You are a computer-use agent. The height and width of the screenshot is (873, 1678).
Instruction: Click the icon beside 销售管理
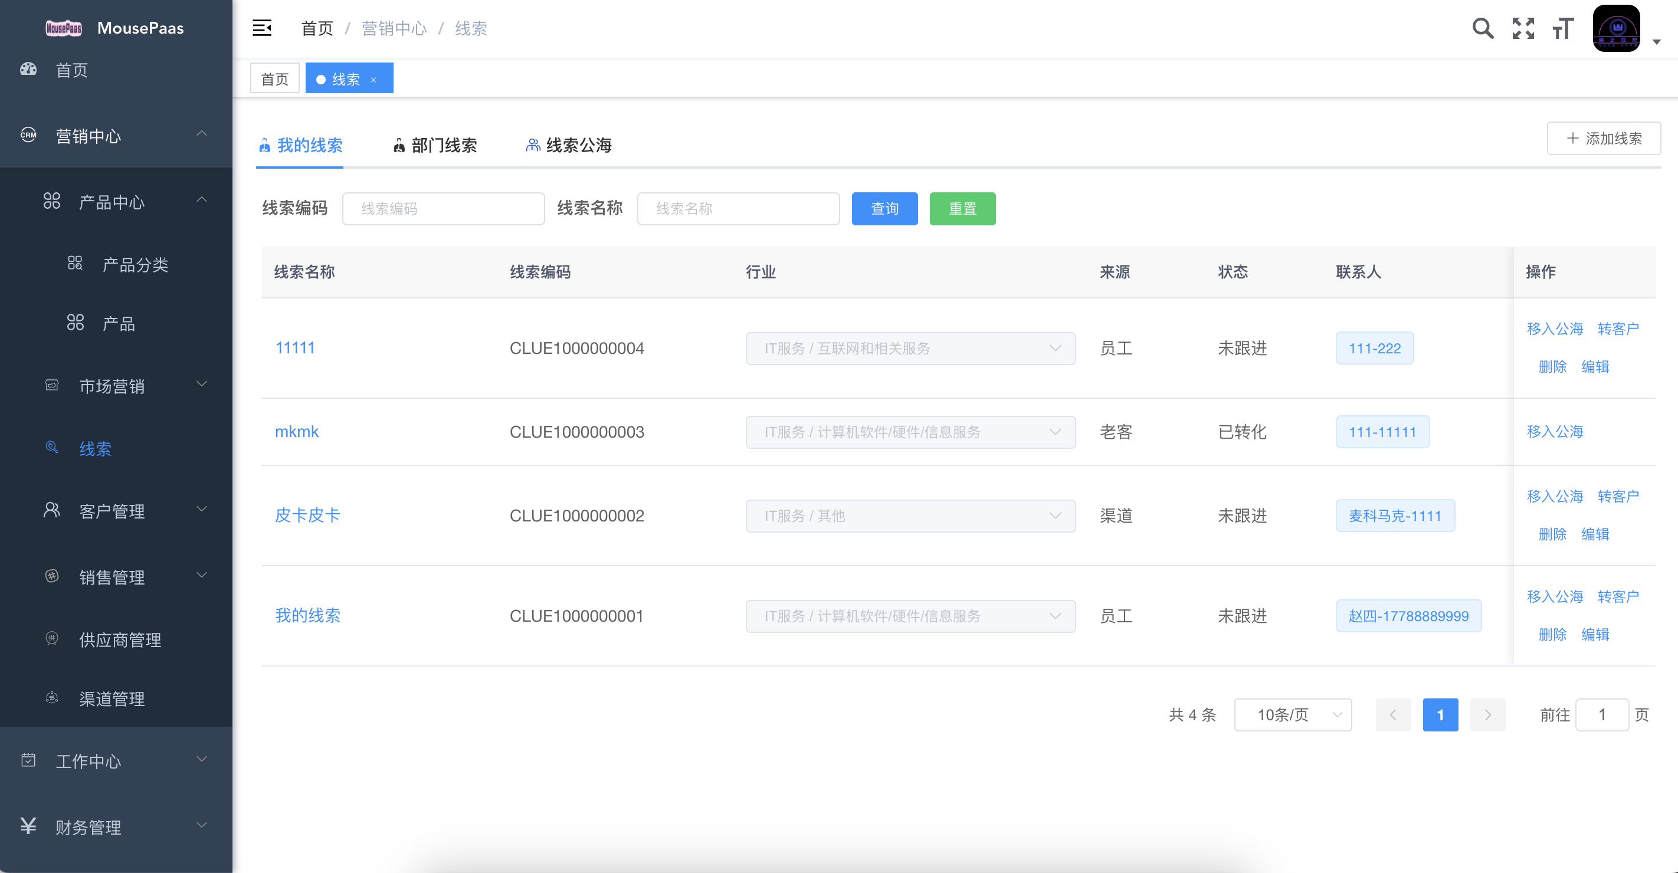51,576
